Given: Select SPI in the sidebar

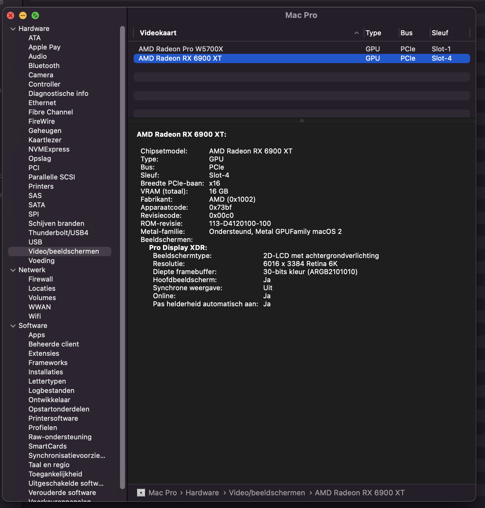Looking at the screenshot, I should [34, 214].
